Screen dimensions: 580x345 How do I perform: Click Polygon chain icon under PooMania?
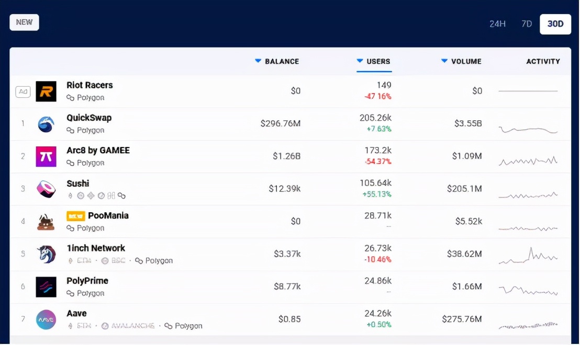70,228
